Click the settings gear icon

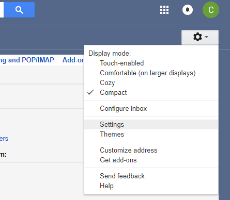197,37
